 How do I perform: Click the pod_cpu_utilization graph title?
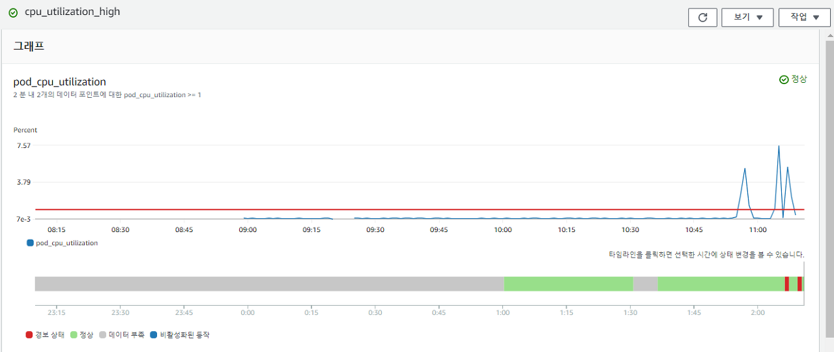coord(60,81)
